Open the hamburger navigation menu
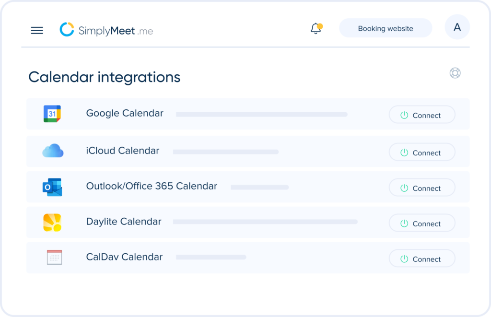This screenshot has width=491, height=317. (37, 30)
